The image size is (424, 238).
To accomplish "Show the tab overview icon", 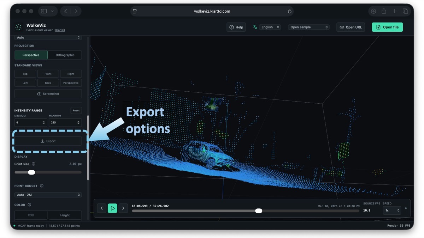I will [405, 11].
